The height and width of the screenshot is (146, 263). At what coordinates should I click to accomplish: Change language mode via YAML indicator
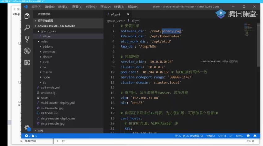(239, 136)
